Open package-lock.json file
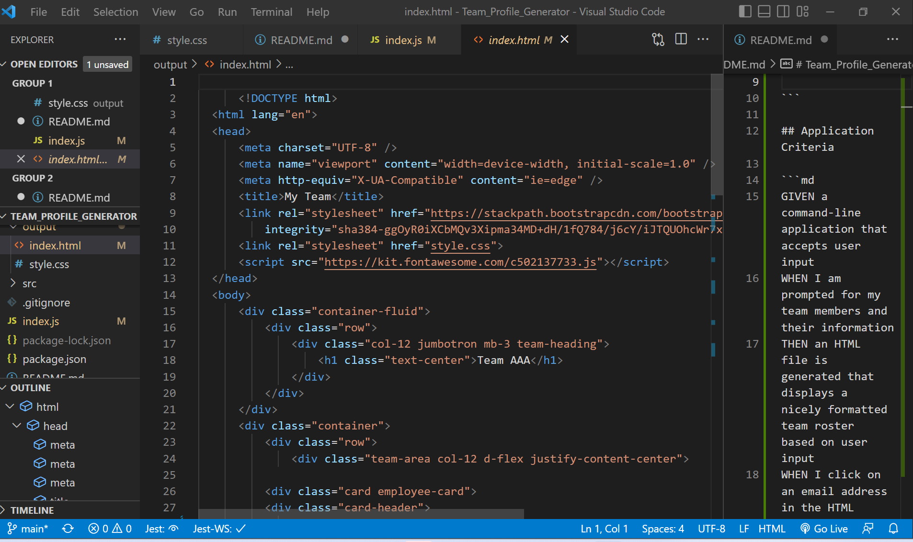 (x=70, y=340)
